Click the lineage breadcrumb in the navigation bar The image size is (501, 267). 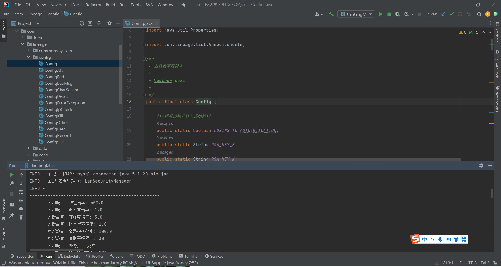(35, 14)
